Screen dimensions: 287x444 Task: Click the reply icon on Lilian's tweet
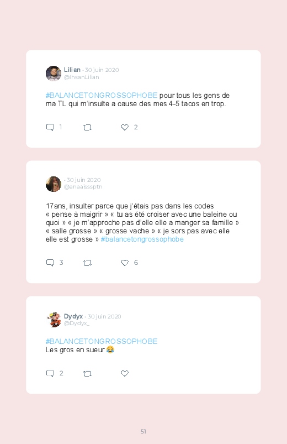pos(50,127)
